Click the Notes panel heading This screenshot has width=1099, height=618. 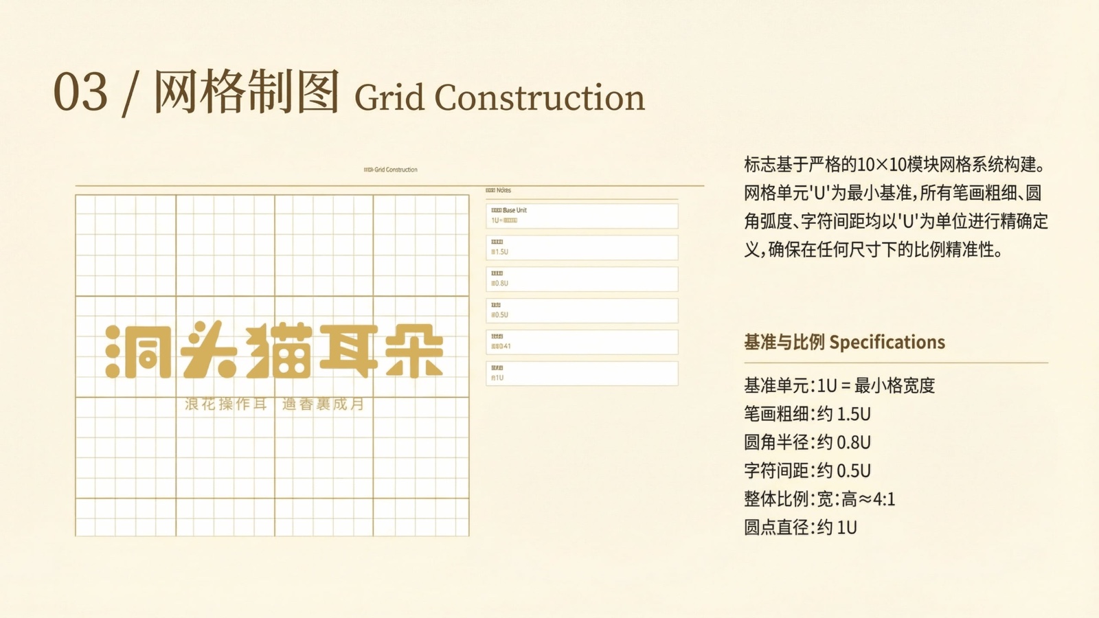[499, 190]
